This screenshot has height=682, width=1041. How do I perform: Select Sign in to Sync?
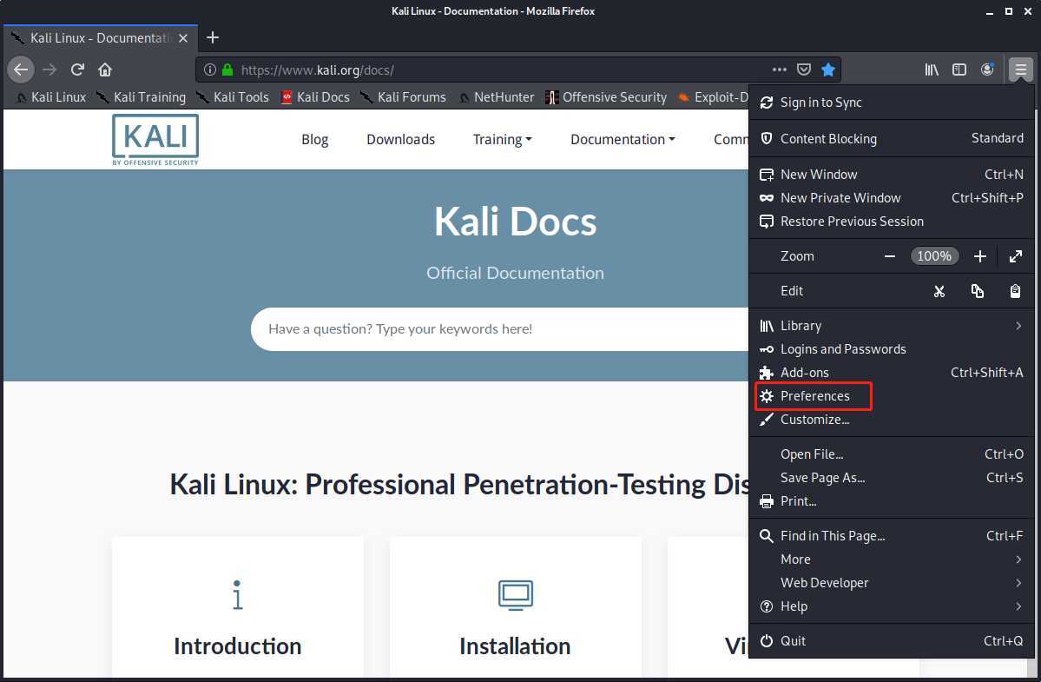[891, 103]
